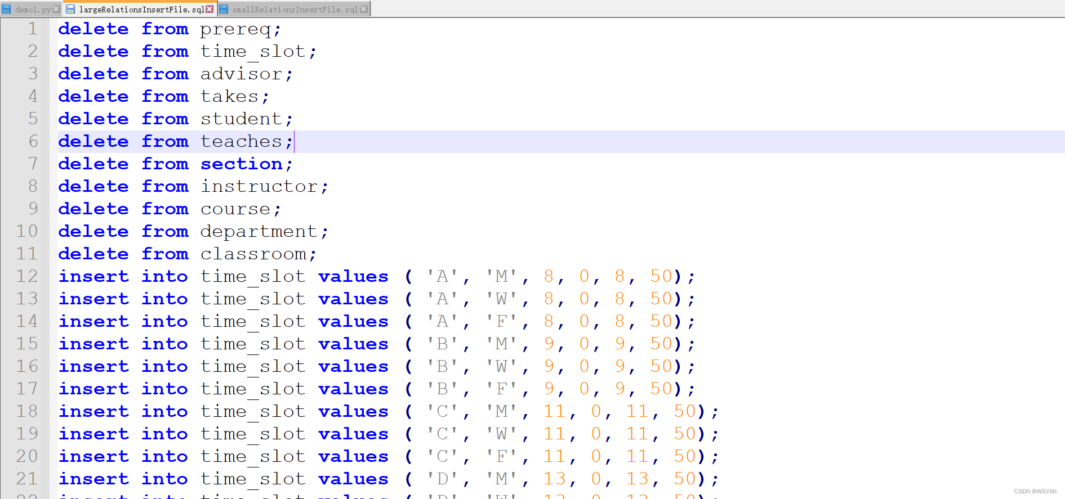Click 'time_slot' on line 18
This screenshot has height=499, width=1065.
pos(253,412)
